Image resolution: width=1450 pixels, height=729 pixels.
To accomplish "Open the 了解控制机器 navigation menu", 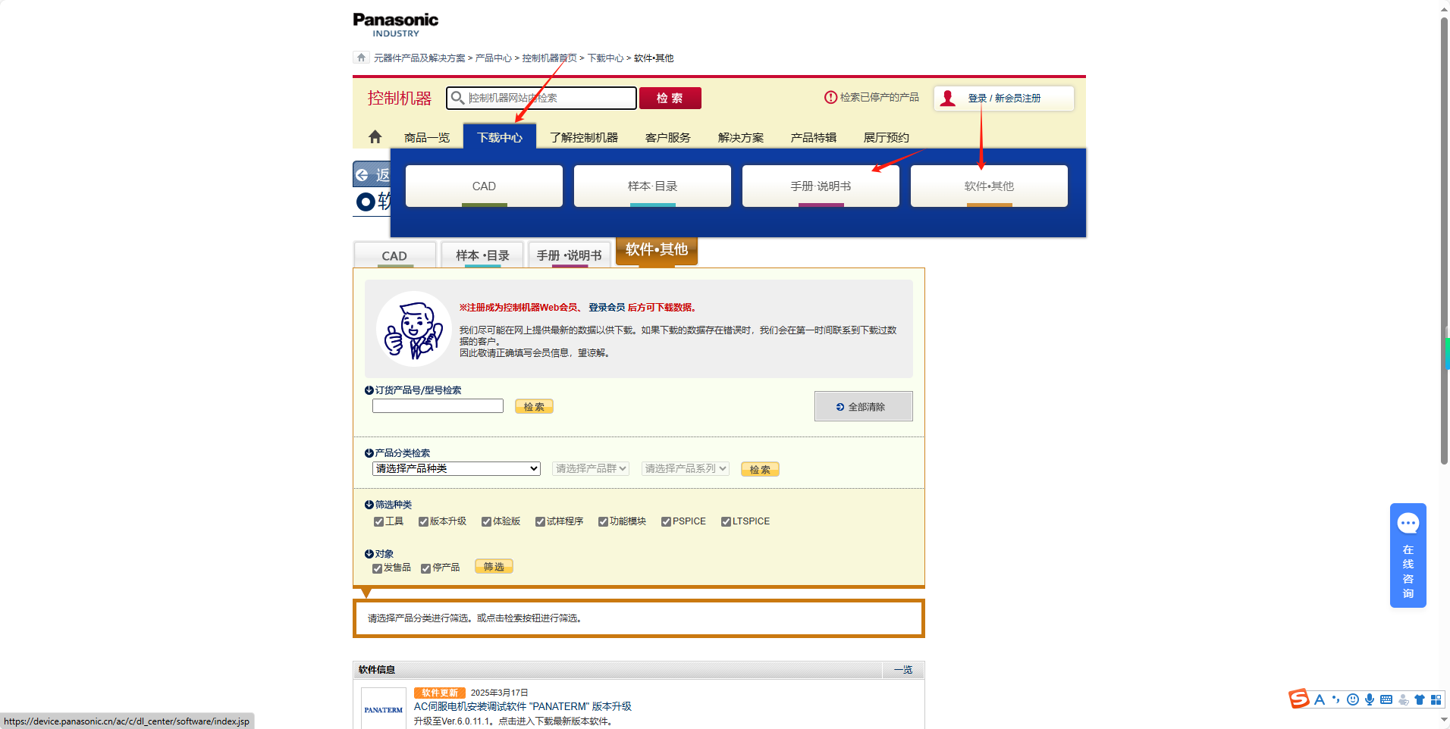I will tap(584, 137).
